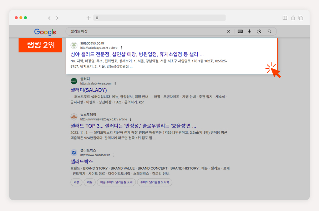Image resolution: width=319 pixels, height=211 pixels.
Task: Click the https://saladykorea.com URL text
Action: (x=96, y=83)
